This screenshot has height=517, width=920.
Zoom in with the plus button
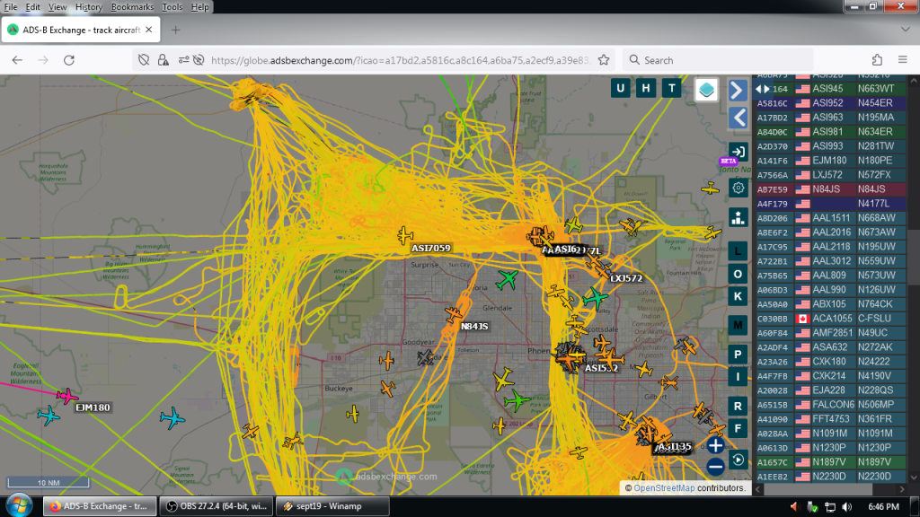(715, 445)
